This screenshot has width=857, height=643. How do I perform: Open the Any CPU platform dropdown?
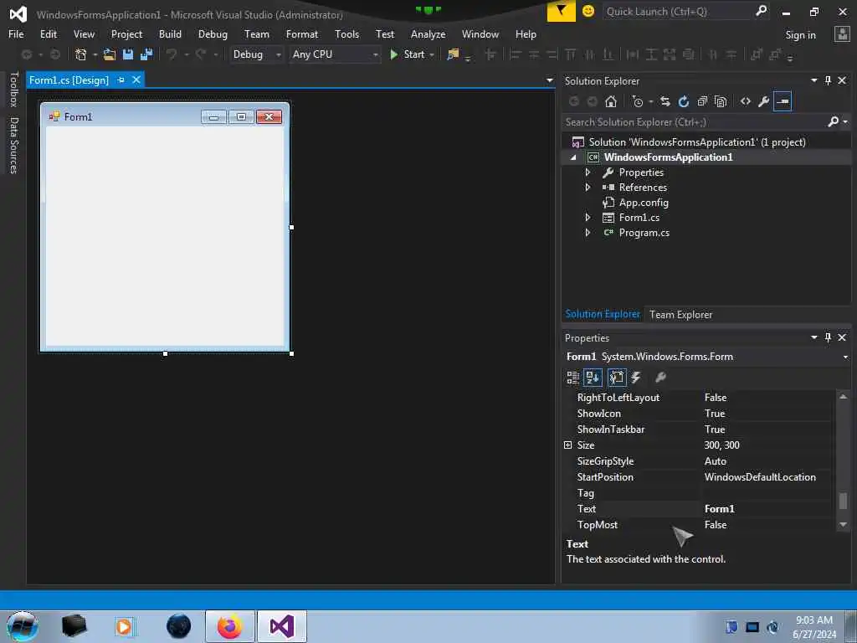(x=376, y=54)
